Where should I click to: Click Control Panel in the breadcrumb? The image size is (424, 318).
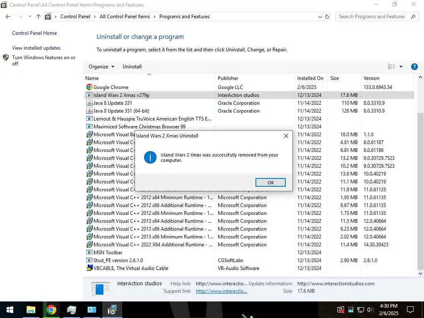pyautogui.click(x=75, y=17)
